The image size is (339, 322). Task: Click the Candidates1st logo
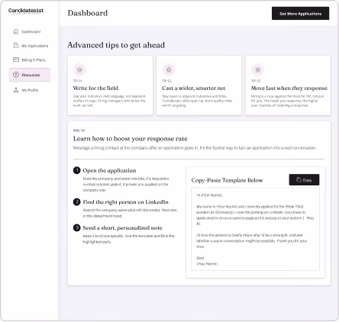point(26,11)
